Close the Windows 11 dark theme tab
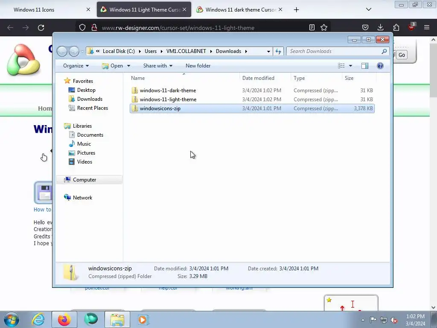This screenshot has width=437, height=328. pos(280,9)
